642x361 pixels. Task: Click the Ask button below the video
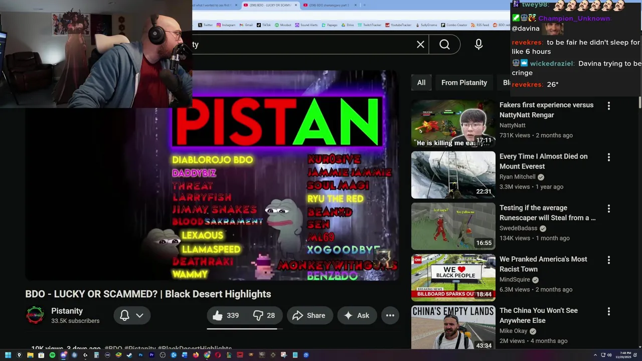[x=357, y=315]
